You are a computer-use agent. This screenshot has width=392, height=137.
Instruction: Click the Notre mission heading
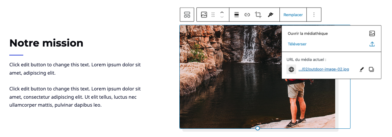point(46,43)
